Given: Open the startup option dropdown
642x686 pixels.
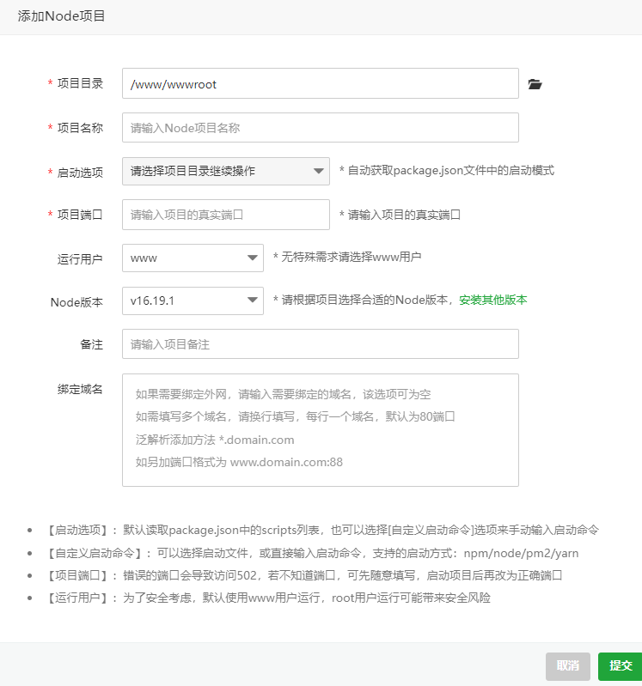Looking at the screenshot, I should pos(225,171).
